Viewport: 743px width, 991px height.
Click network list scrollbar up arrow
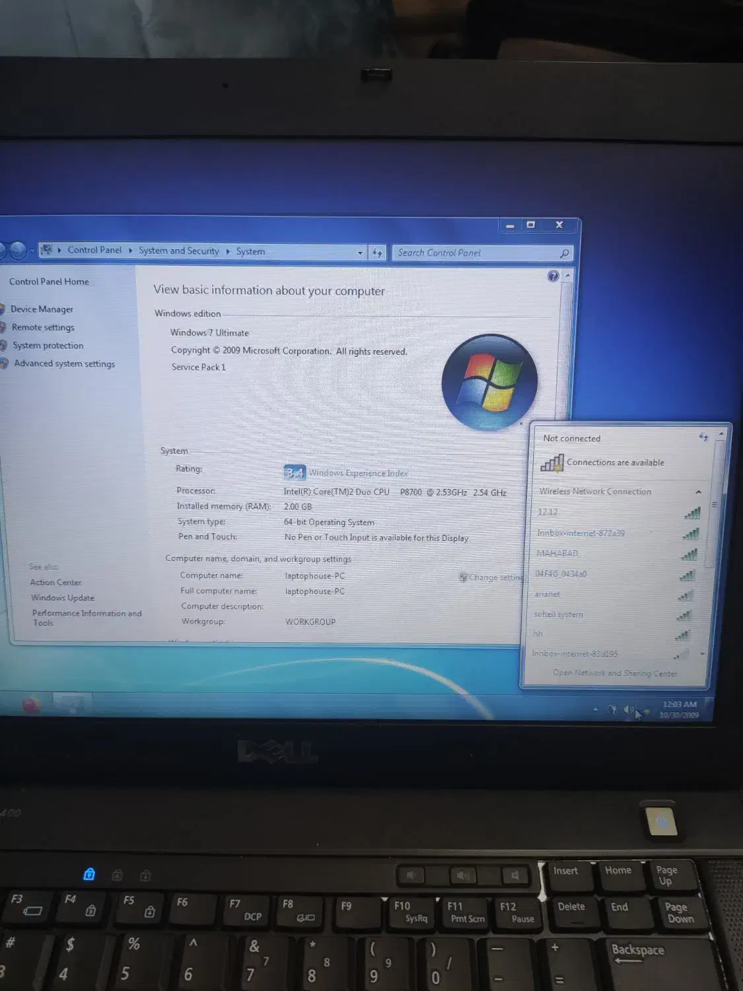tap(721, 434)
